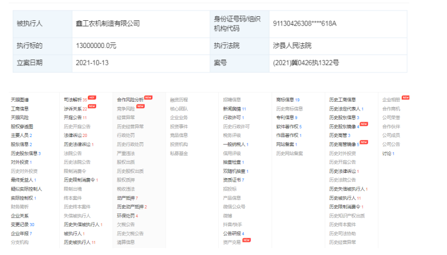This screenshot has width=447, height=255.
Task: Open 投资事件 section
Action: [x=179, y=127]
